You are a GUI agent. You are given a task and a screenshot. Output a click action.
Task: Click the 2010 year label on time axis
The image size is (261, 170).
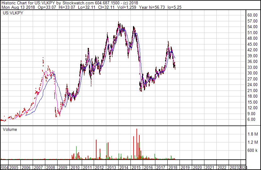75,167
